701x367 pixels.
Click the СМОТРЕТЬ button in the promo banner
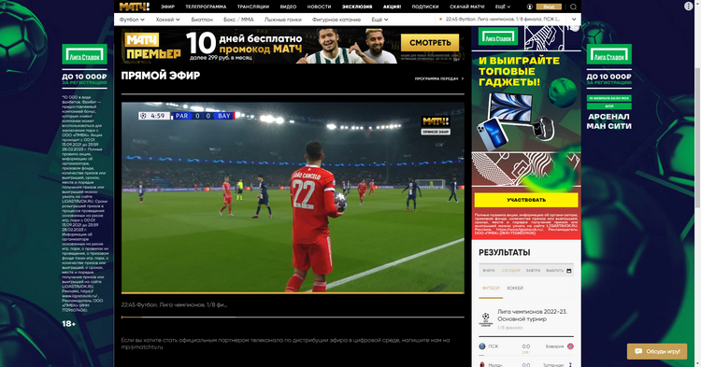coord(430,43)
